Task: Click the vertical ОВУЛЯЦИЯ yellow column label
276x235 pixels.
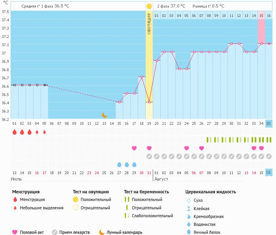Action: pyautogui.click(x=149, y=24)
